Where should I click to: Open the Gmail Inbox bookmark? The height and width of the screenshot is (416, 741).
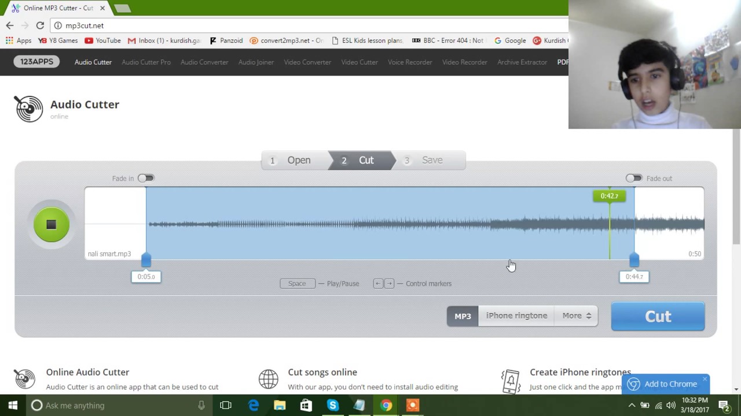coord(164,40)
